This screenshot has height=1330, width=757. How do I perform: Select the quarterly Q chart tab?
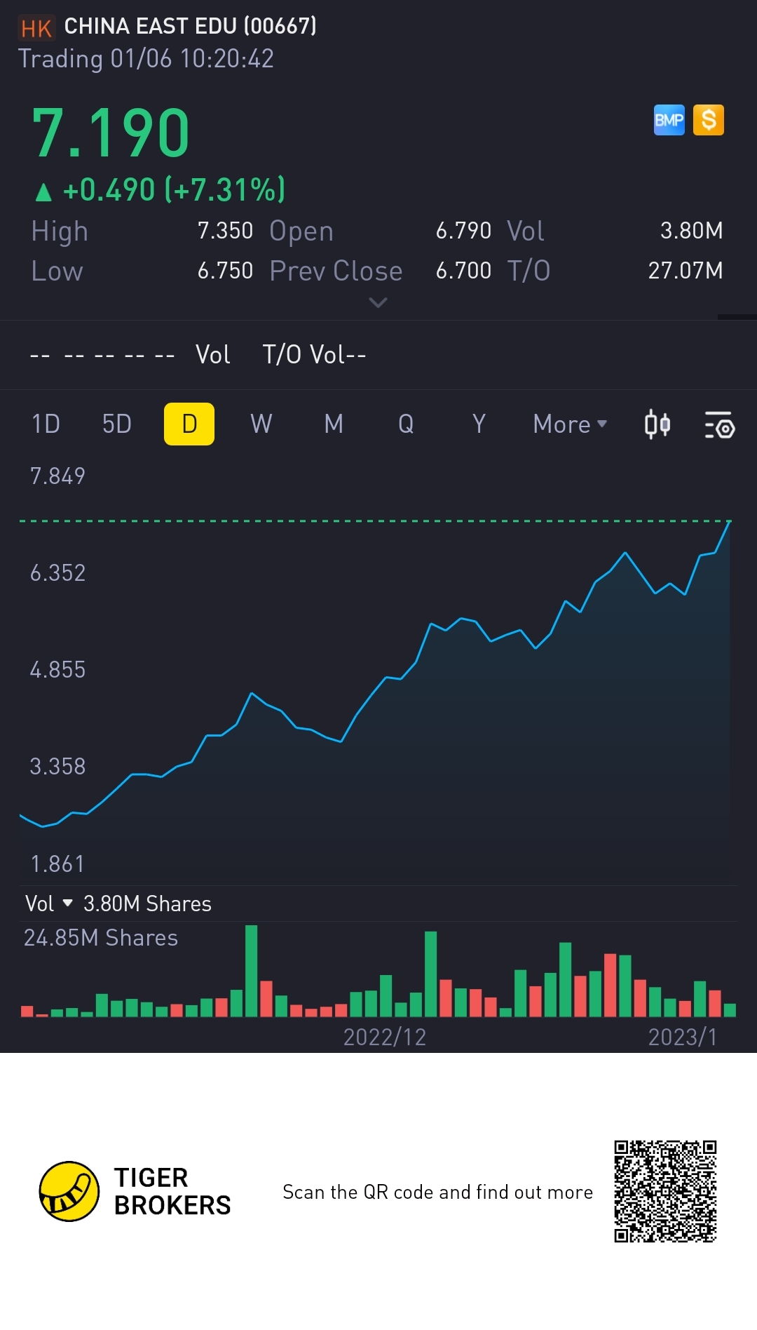coord(406,424)
